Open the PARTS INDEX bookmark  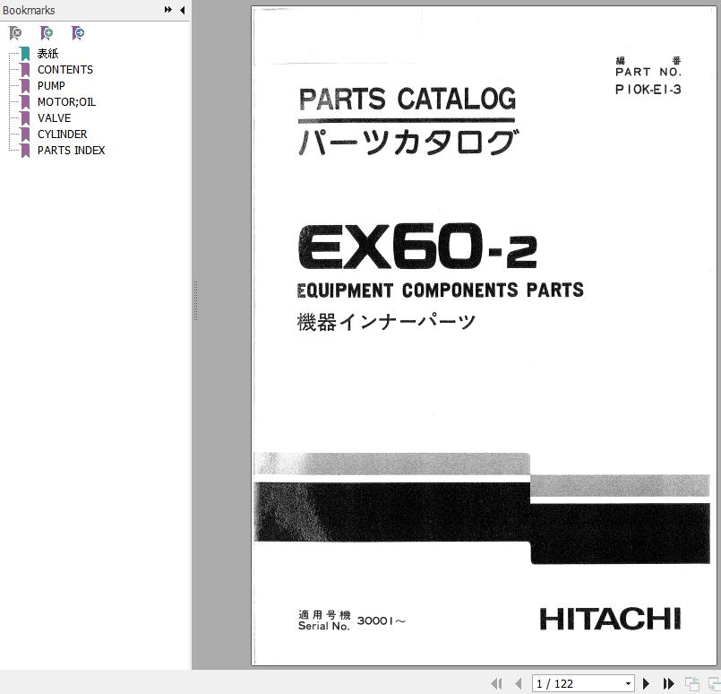coord(72,150)
